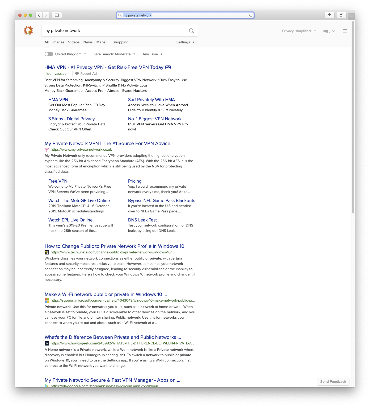Click the page vertical scrollbar
370x407 pixels.
[353, 117]
